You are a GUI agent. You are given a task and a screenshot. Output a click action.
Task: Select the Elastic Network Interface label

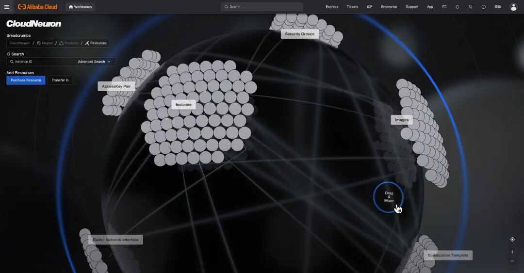click(x=115, y=240)
